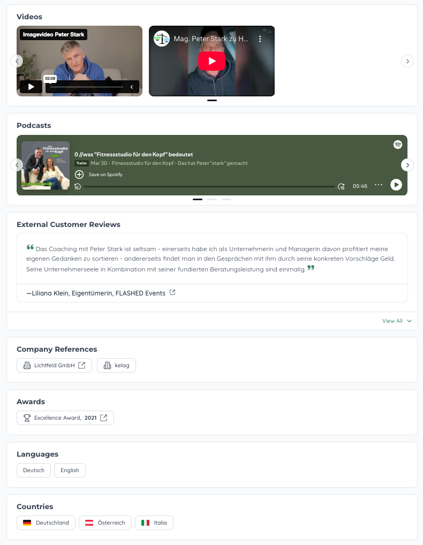Open podcast more options ellipsis menu

tap(379, 185)
